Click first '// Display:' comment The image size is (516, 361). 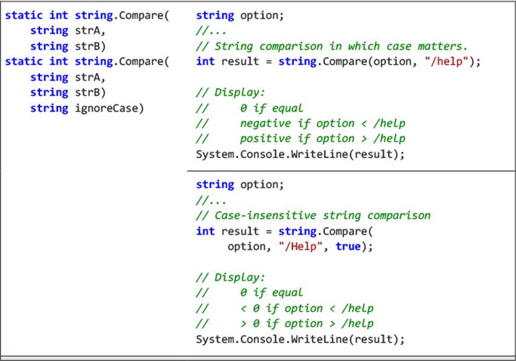pos(230,92)
